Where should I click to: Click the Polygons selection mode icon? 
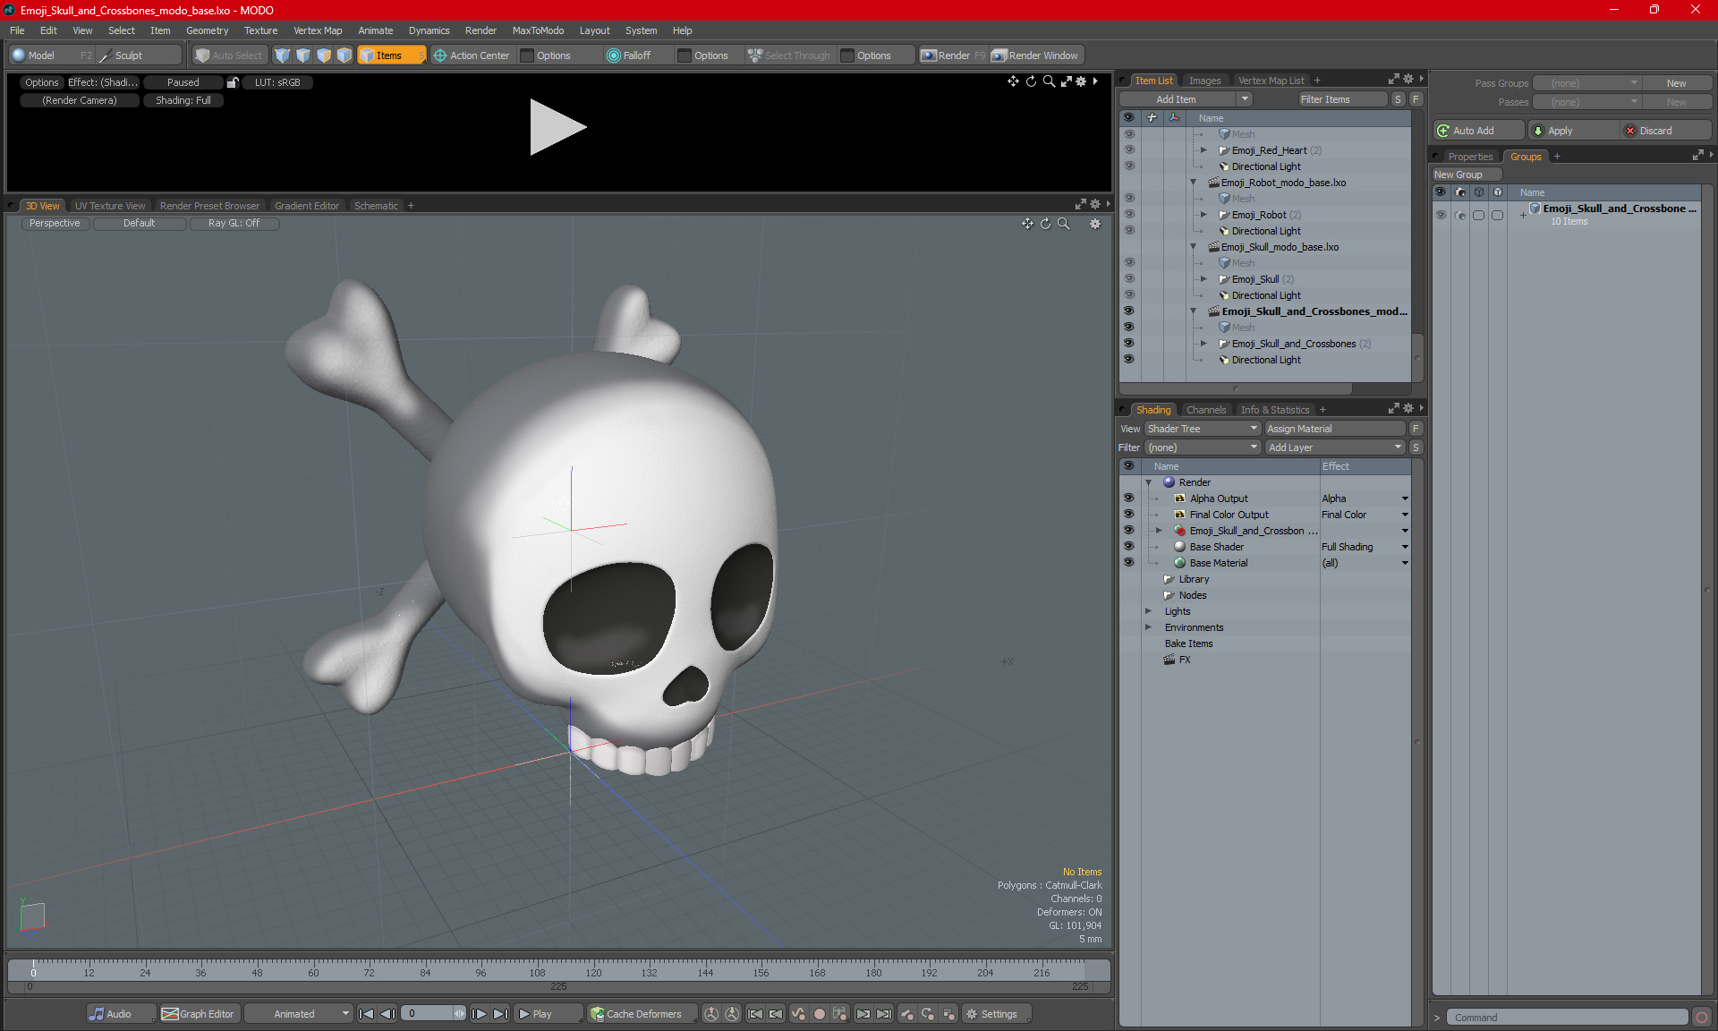[x=324, y=55]
